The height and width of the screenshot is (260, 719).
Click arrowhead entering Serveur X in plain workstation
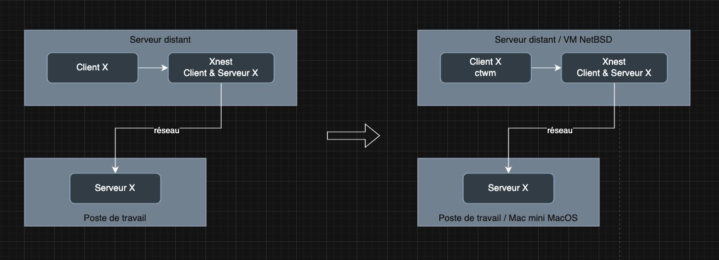[115, 169]
